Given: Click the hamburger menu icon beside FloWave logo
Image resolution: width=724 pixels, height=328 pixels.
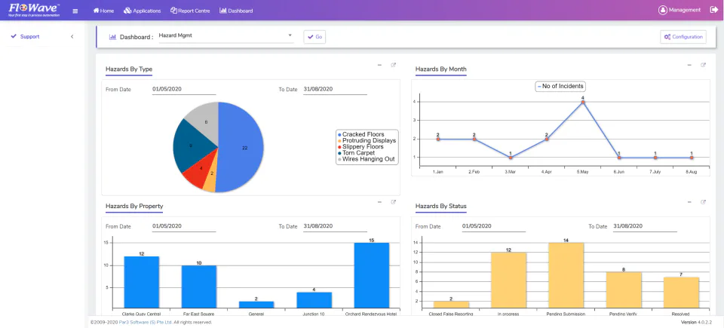Looking at the screenshot, I should 75,11.
